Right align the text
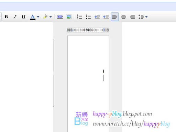Screen dimensions: 176x132 (132, 17)
